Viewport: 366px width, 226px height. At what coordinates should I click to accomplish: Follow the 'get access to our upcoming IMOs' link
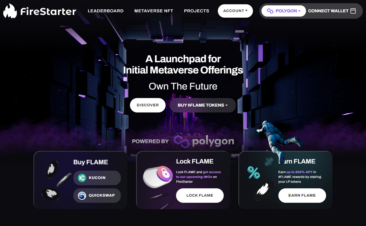[199, 174]
